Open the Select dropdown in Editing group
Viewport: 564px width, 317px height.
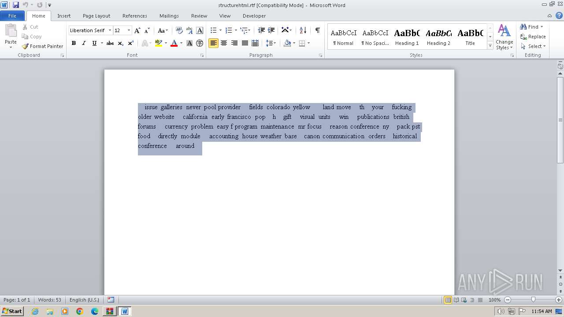(x=533, y=46)
